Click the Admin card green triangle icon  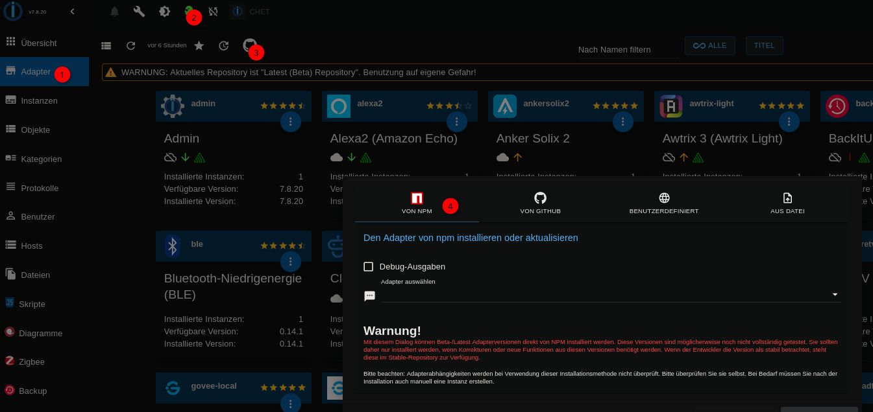199,157
